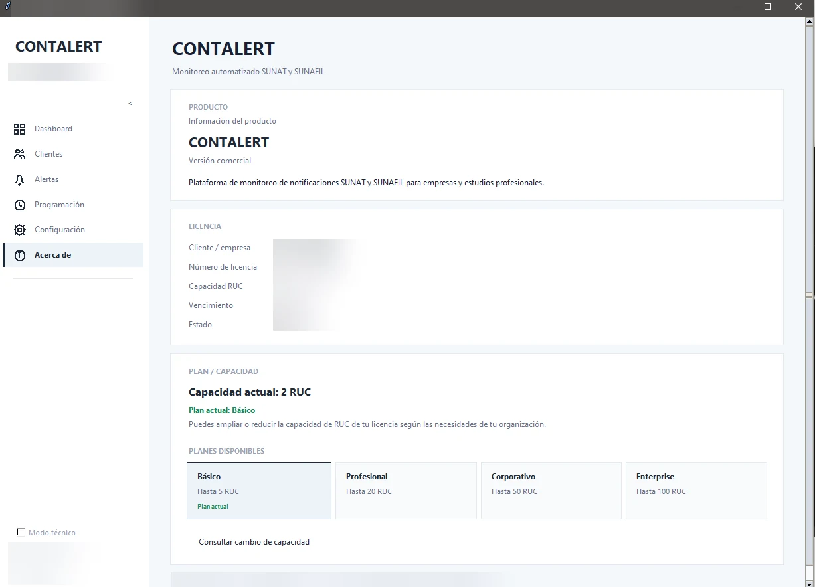Click the PLANES DISPONIBLES heading
Screen dimensions: 815x587
(226, 451)
